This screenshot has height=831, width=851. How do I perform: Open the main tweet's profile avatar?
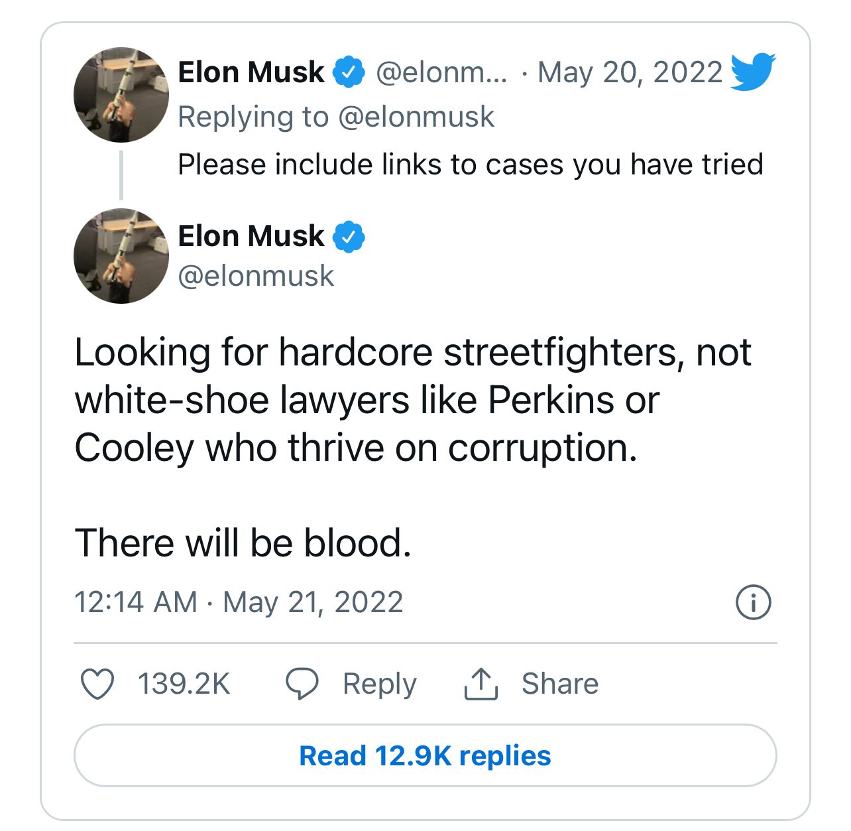click(x=121, y=256)
